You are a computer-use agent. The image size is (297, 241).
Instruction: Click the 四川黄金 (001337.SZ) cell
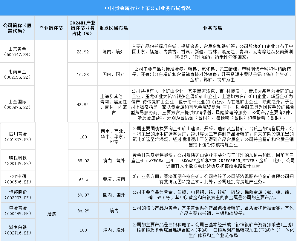(18, 137)
